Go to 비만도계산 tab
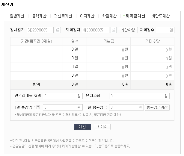Screen dimensions: 184x156 click(161, 16)
